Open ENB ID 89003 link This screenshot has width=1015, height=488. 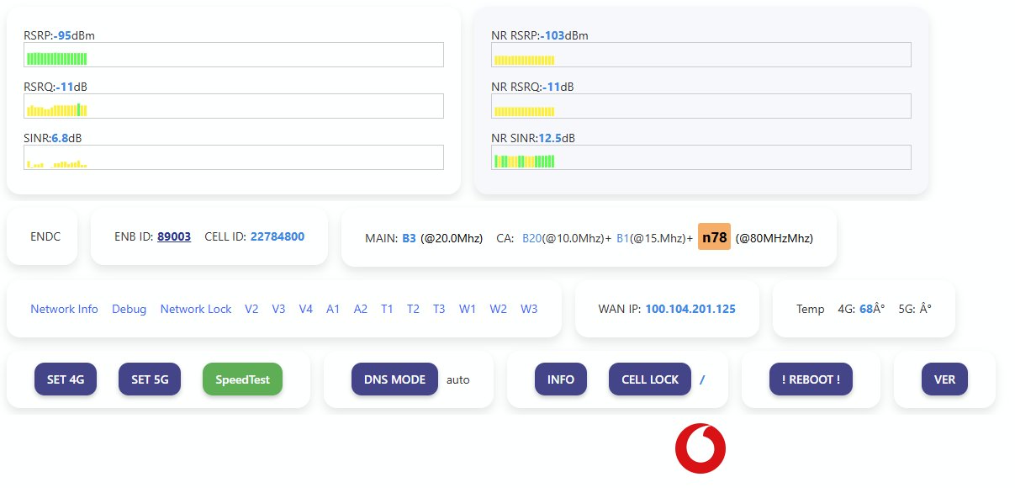[174, 237]
